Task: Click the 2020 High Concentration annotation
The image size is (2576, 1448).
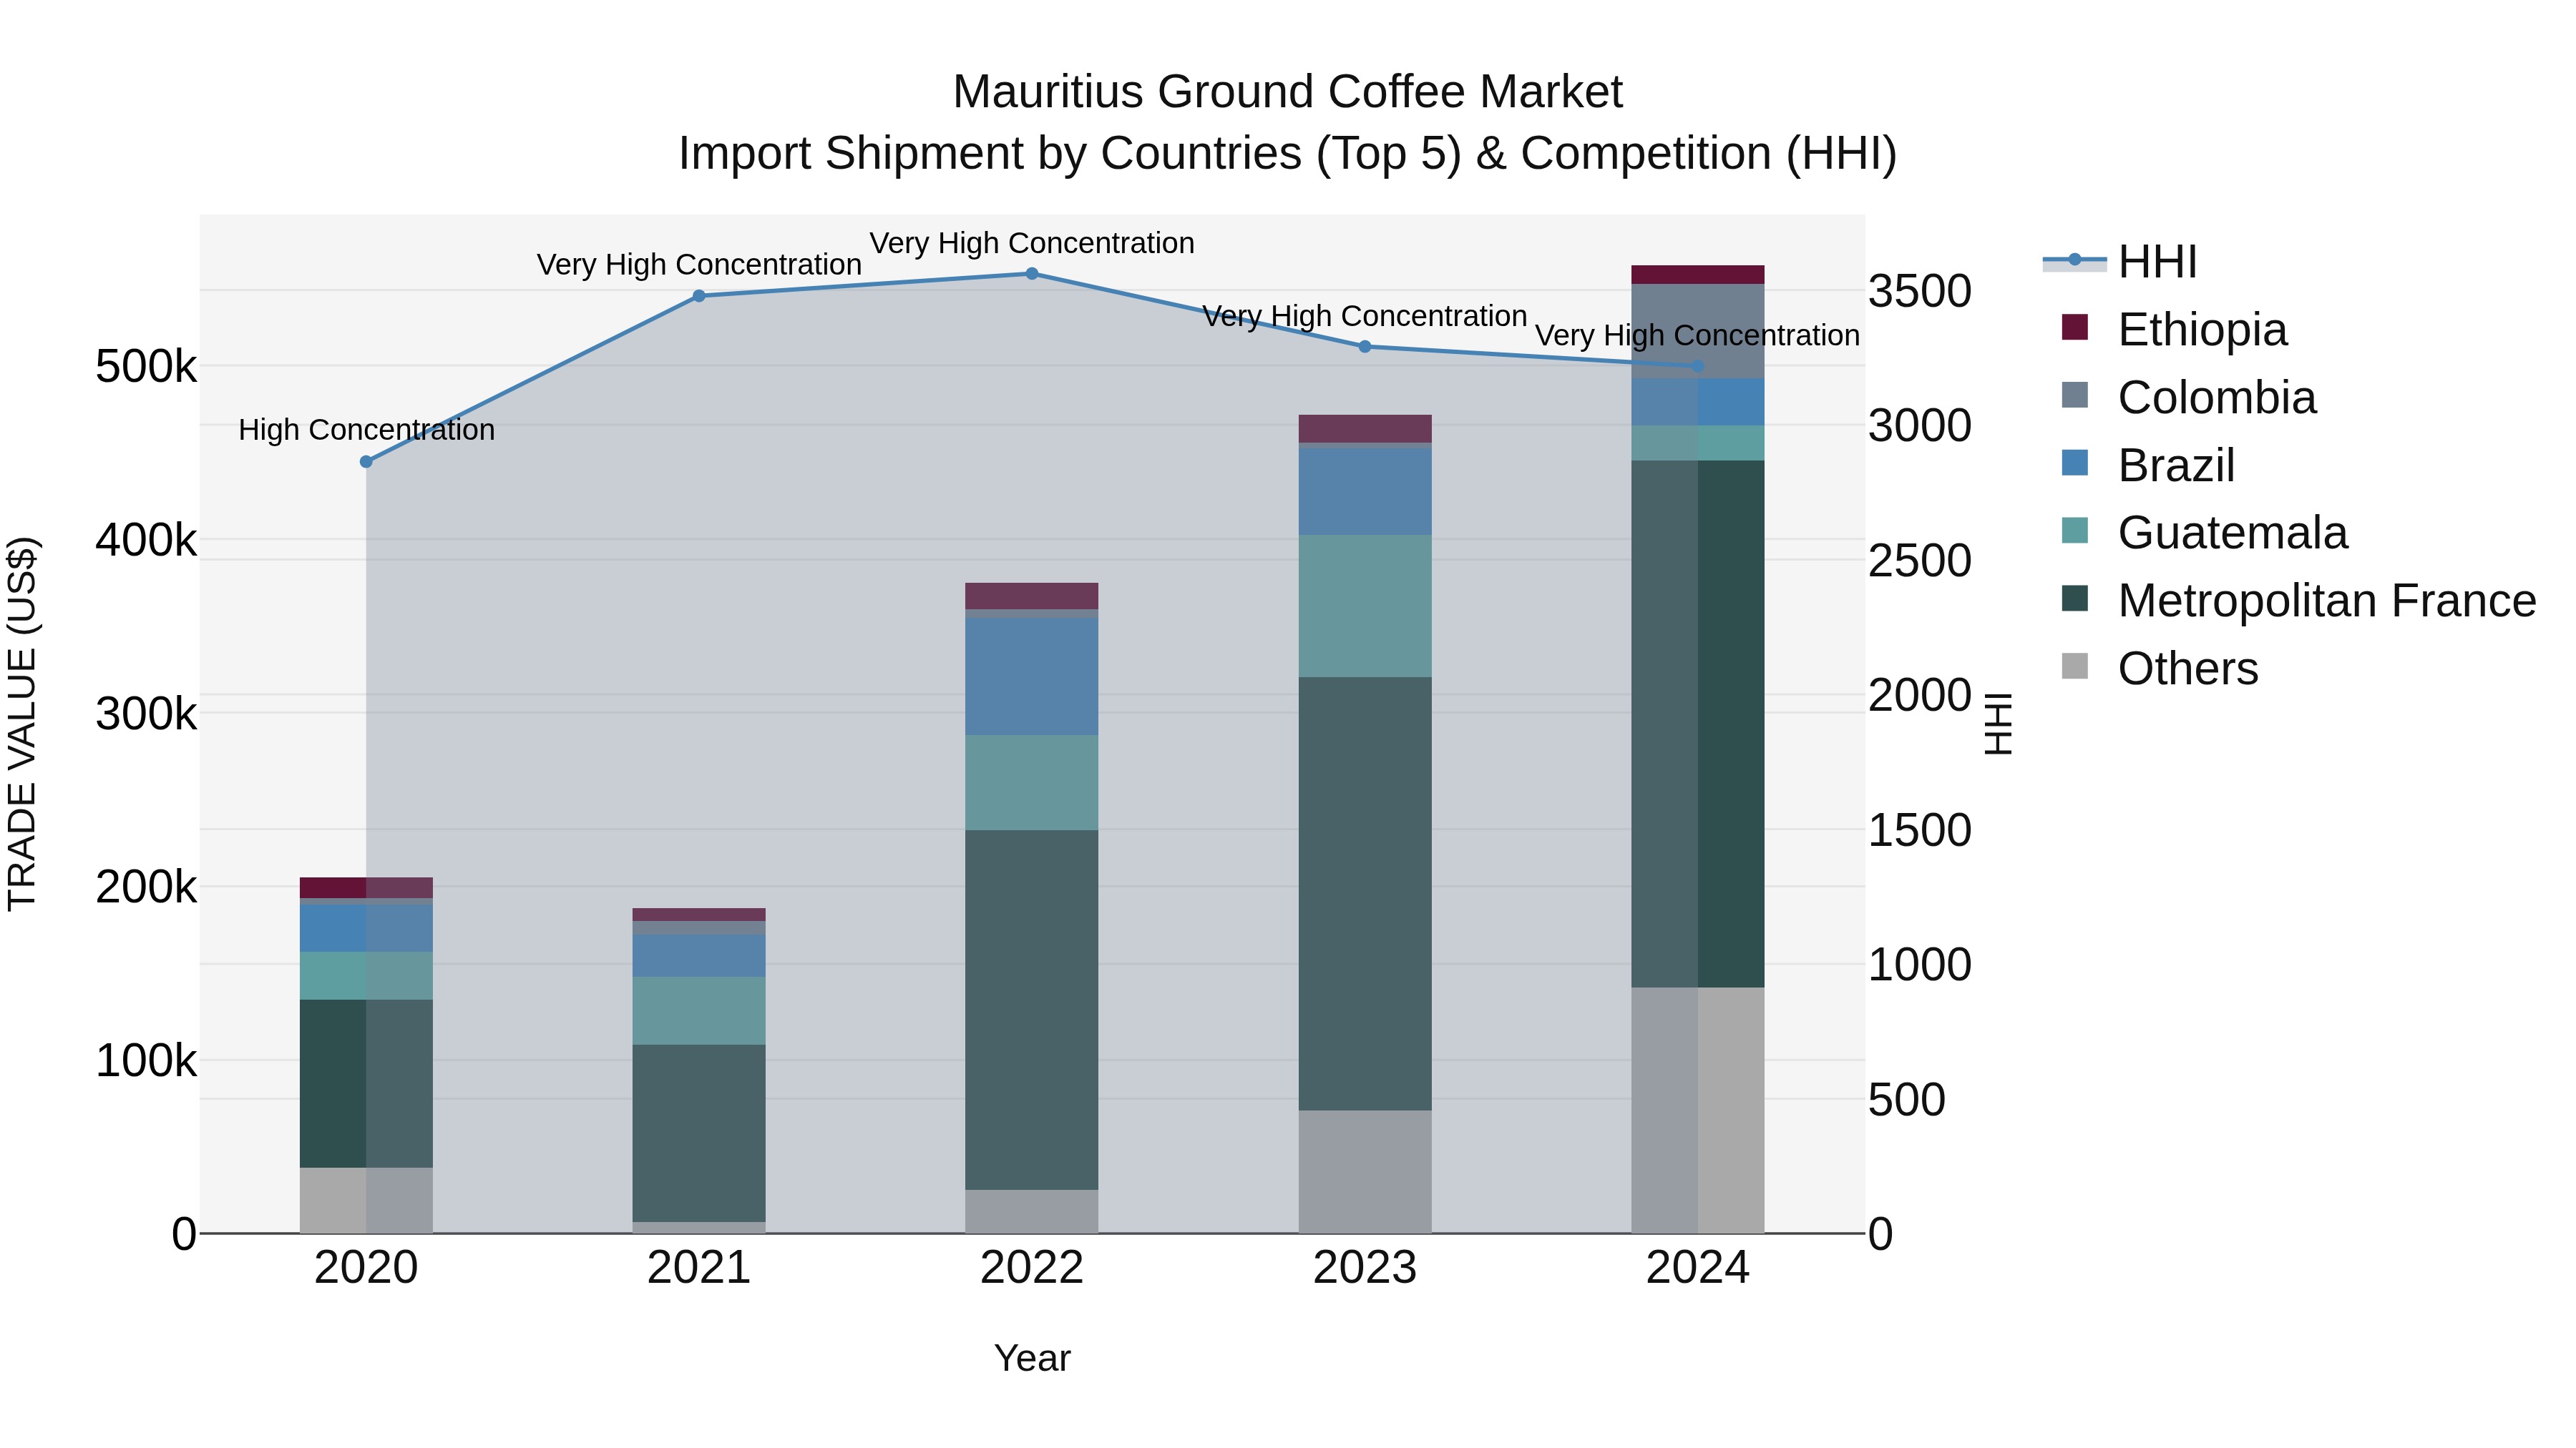Action: (366, 430)
